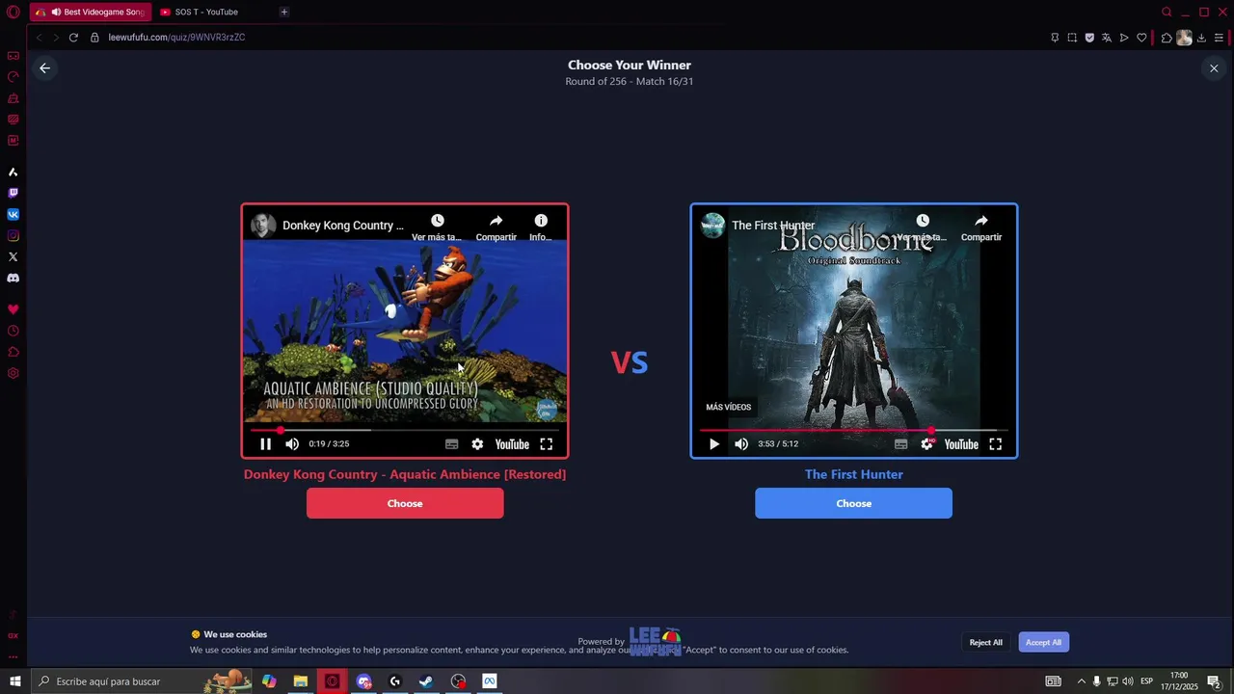
Task: Choose The First Hunter as winner
Action: click(x=853, y=503)
